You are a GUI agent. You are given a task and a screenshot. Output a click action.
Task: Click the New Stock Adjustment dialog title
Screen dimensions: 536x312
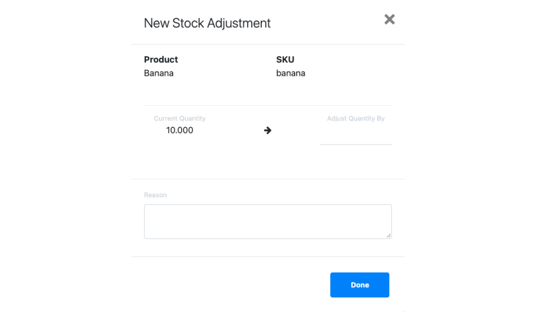[207, 23]
